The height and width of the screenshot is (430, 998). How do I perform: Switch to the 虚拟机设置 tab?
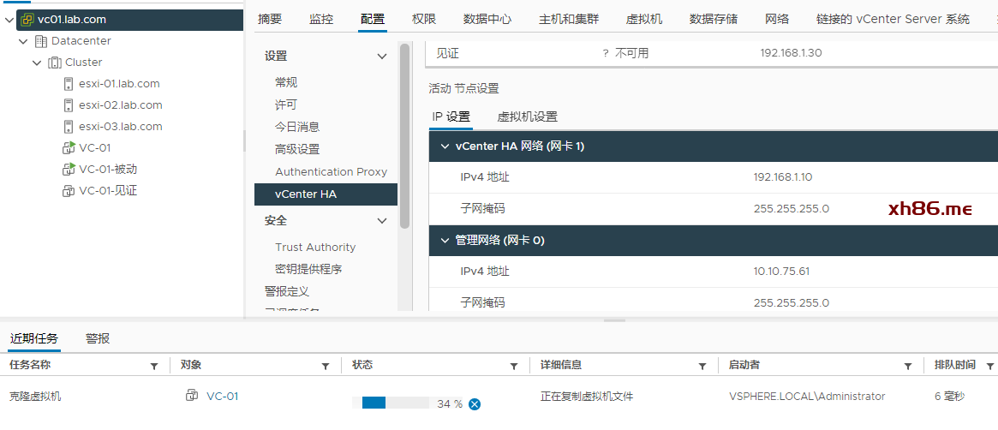point(527,116)
